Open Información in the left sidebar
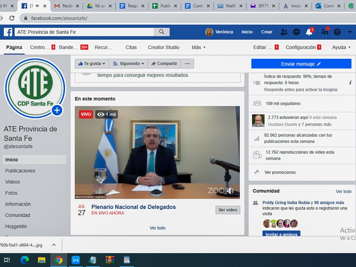The image size is (356, 267). (18, 204)
